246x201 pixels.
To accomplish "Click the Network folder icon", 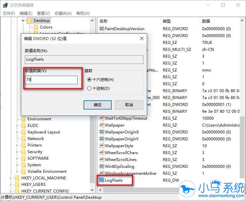I will [x=23, y=139].
